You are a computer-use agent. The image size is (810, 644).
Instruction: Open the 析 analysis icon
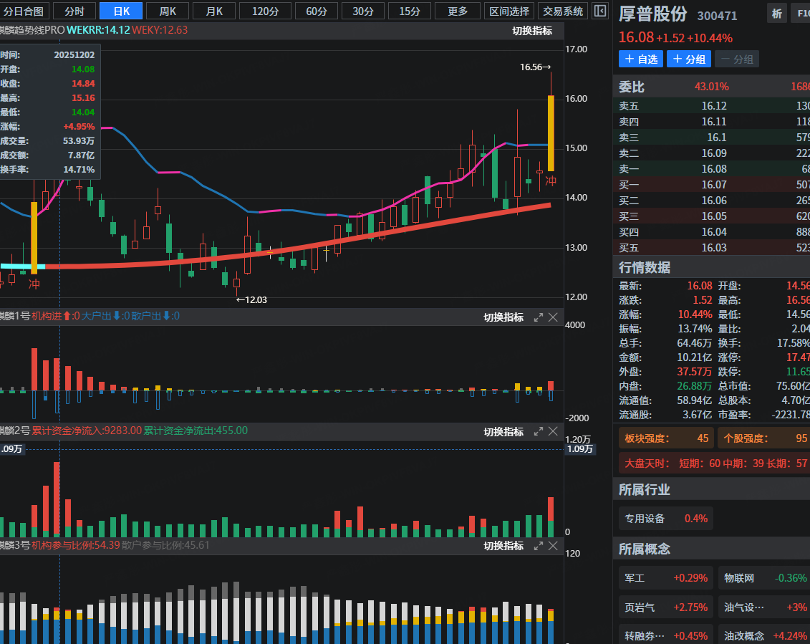coord(776,14)
